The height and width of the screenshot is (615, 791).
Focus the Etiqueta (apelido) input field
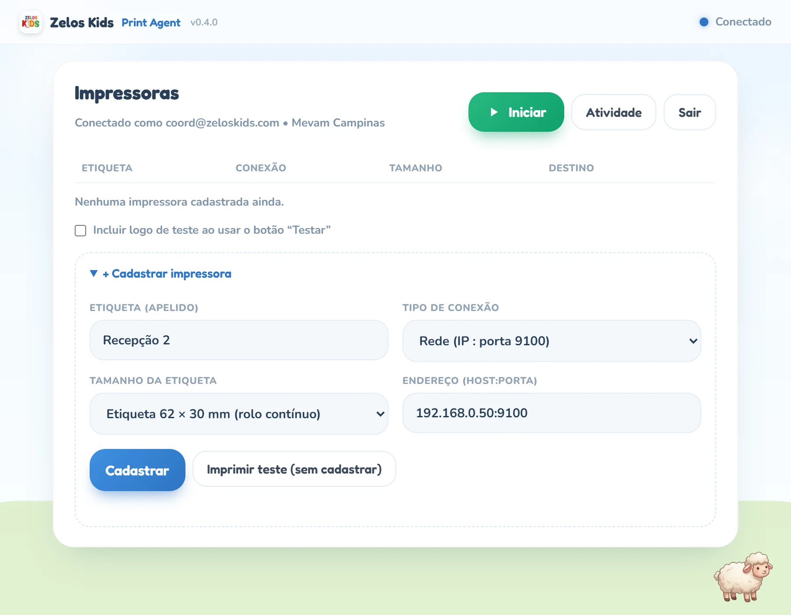click(x=239, y=340)
